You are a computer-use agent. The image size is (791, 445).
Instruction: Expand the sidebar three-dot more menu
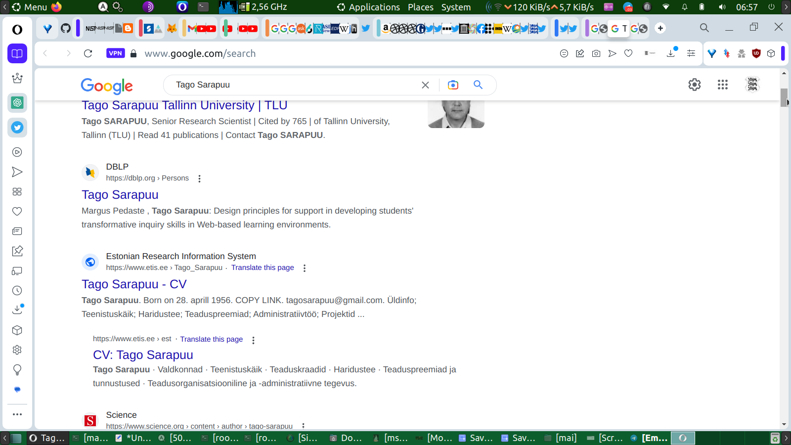pos(17,414)
